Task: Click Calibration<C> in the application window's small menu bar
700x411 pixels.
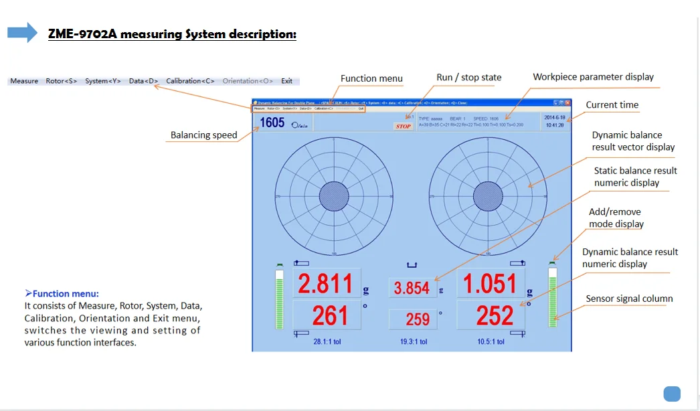Action: pos(324,108)
